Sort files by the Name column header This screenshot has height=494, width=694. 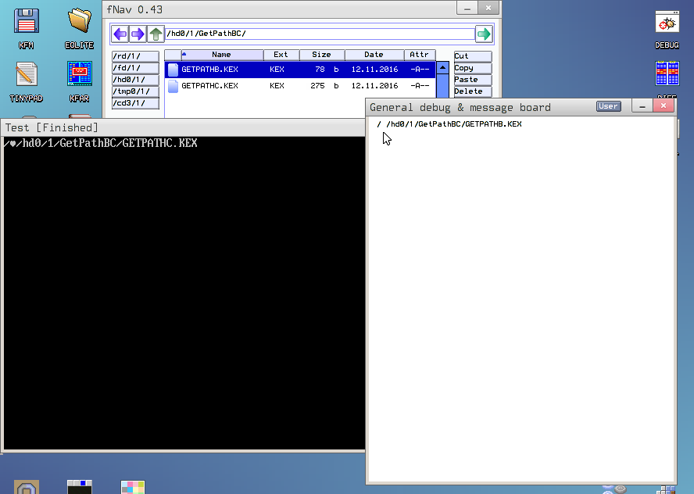[x=222, y=55]
